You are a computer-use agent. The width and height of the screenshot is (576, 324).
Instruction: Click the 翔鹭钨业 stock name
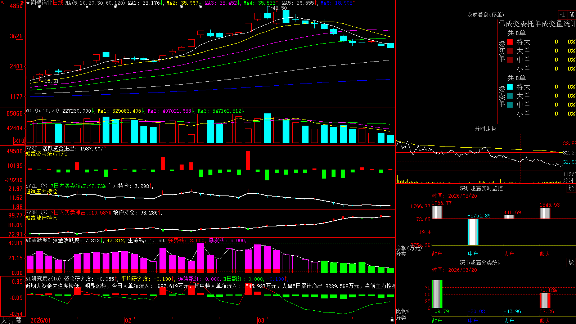tap(41, 3)
